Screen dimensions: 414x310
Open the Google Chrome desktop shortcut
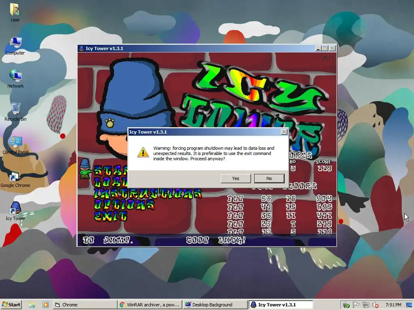(15, 179)
